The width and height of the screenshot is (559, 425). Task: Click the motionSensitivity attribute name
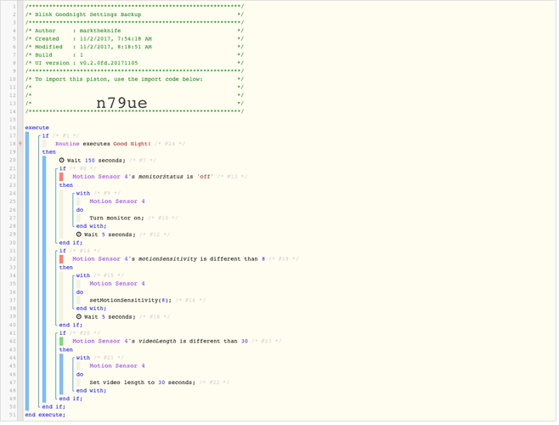click(167, 259)
